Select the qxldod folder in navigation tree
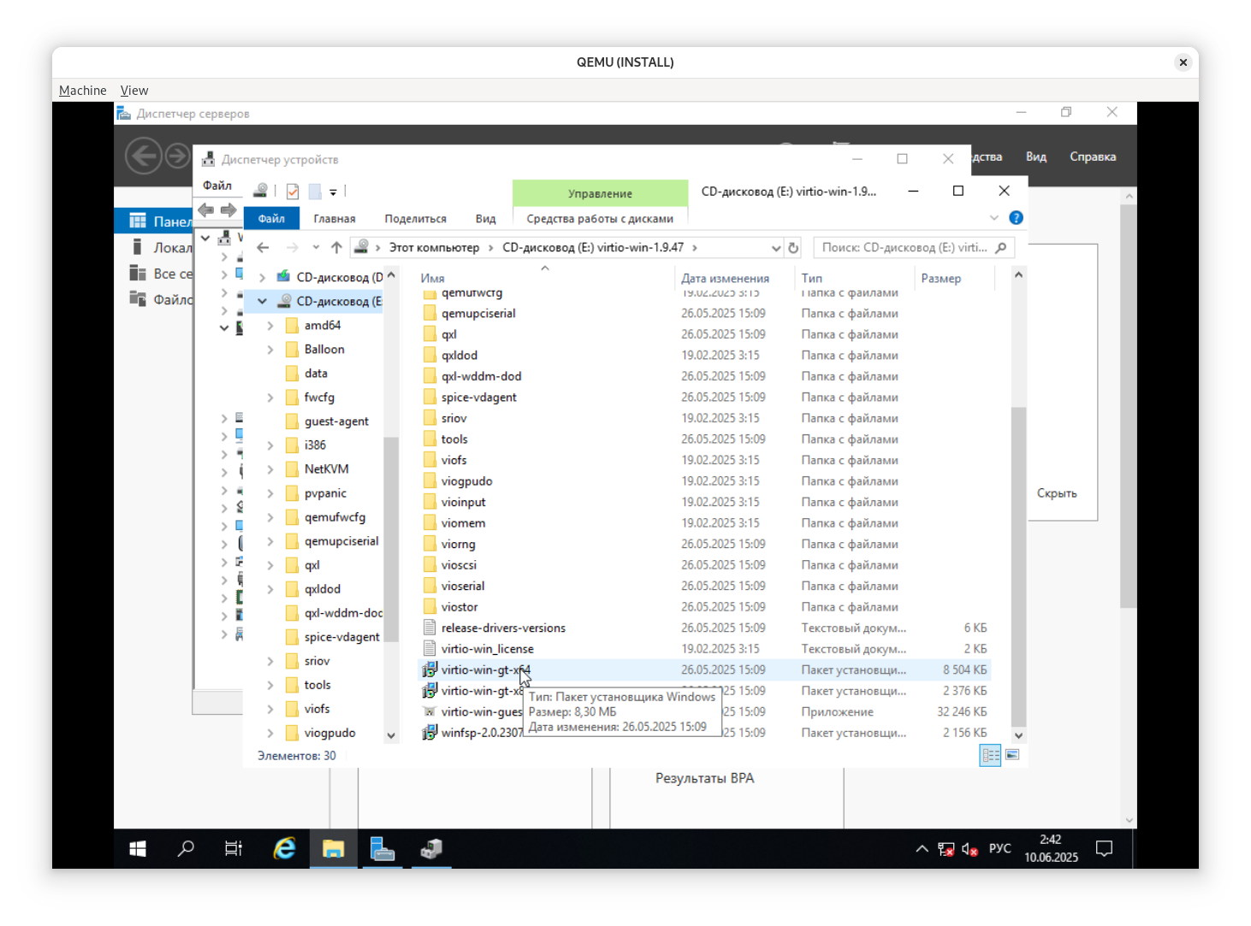Screen dimensions: 1251x926 point(323,589)
